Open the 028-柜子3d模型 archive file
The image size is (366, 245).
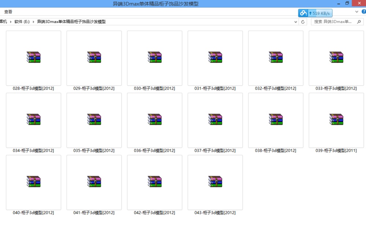coord(33,58)
